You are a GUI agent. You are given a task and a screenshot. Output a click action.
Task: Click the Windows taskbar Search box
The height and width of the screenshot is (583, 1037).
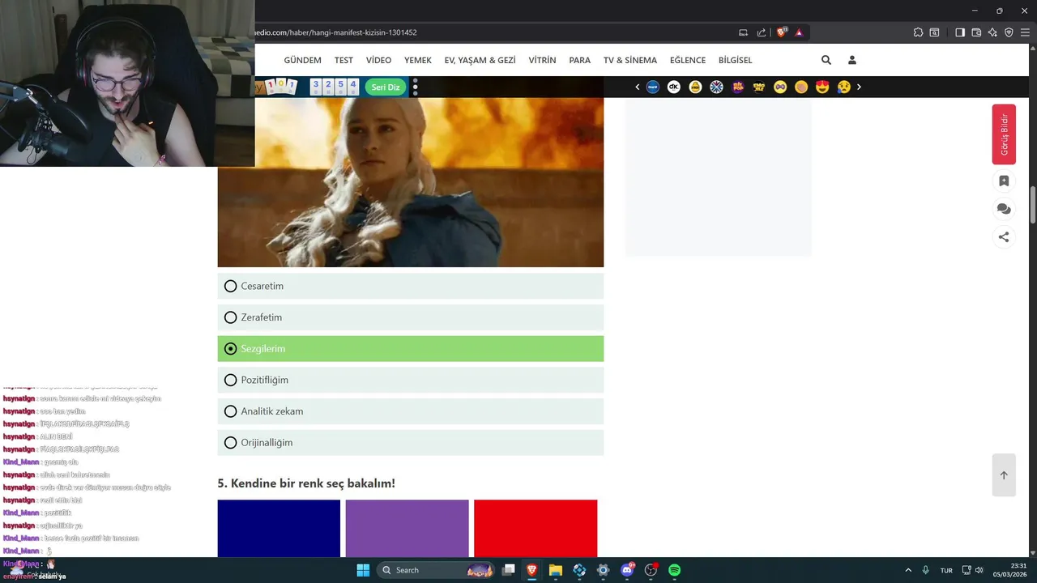click(x=436, y=570)
